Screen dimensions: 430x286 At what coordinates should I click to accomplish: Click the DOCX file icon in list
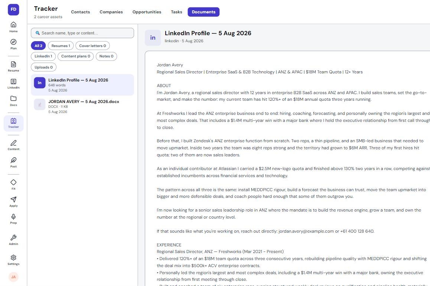click(39, 104)
